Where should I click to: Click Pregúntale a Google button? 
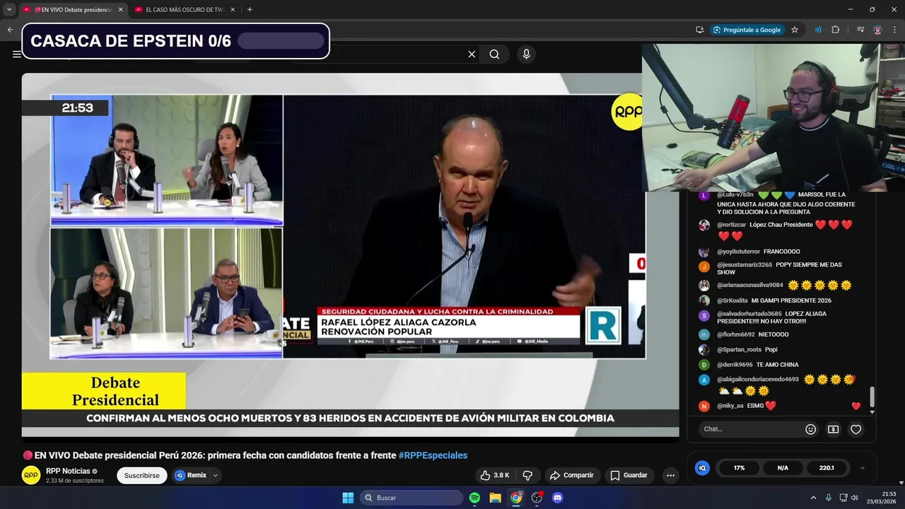(x=747, y=30)
